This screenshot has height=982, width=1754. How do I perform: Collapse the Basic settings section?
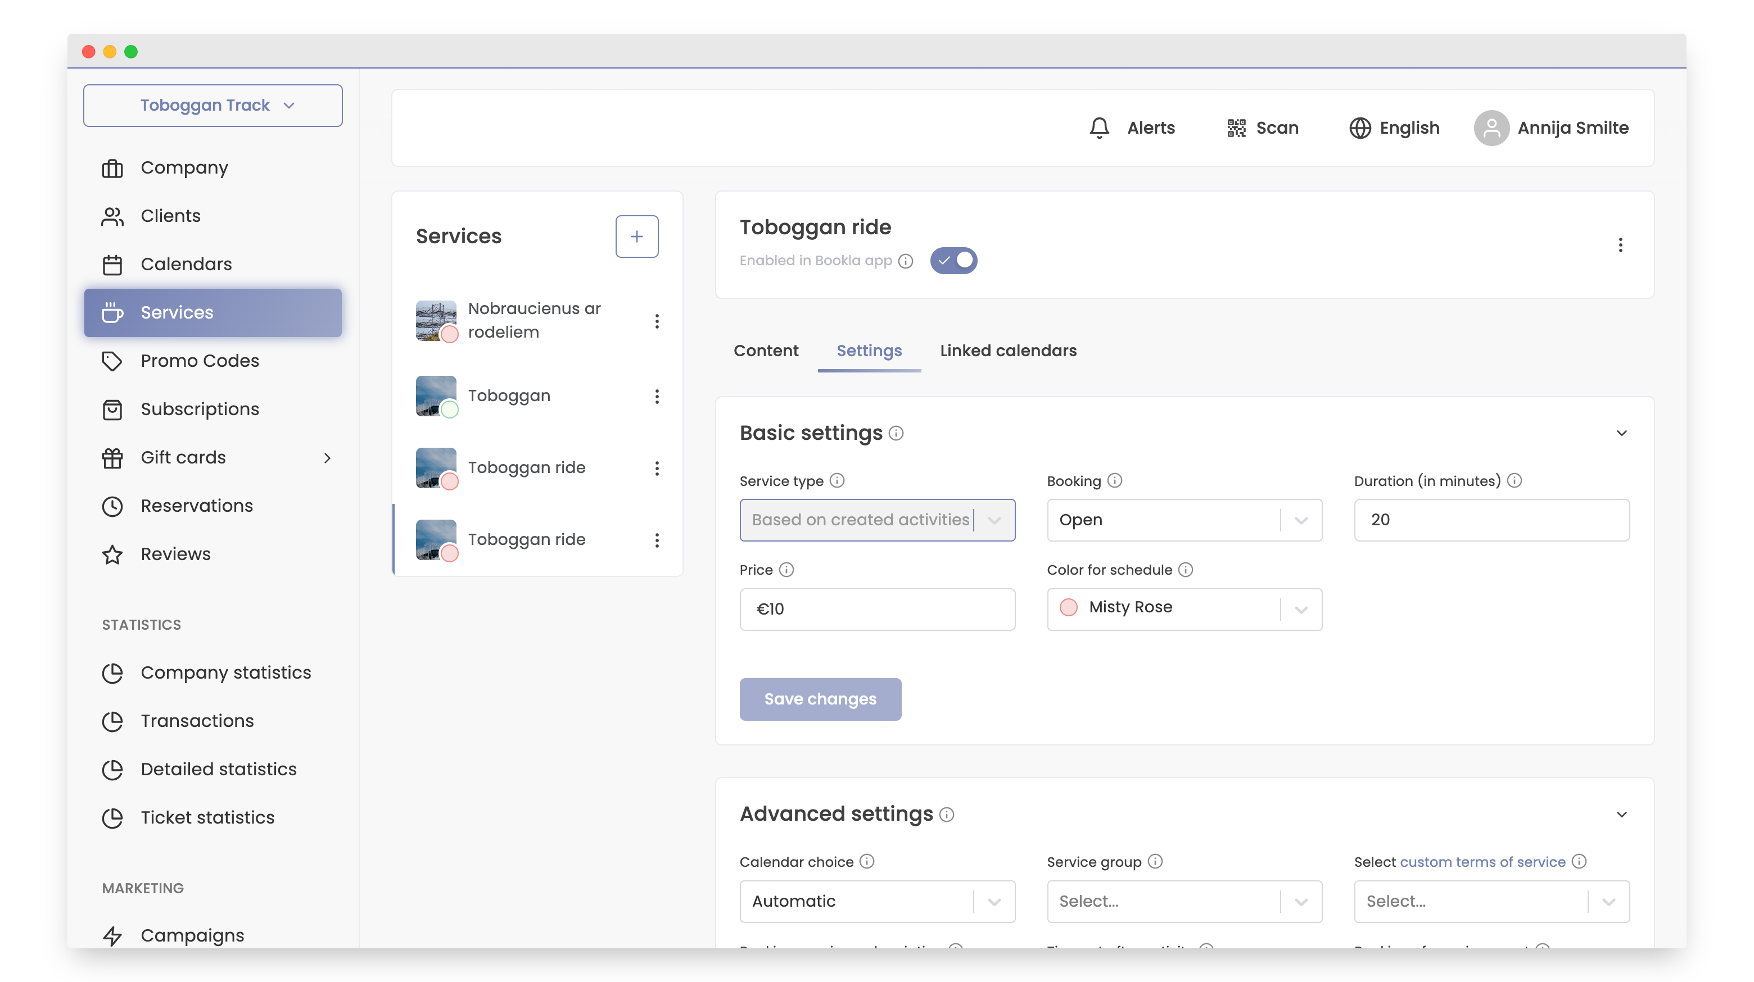tap(1621, 433)
